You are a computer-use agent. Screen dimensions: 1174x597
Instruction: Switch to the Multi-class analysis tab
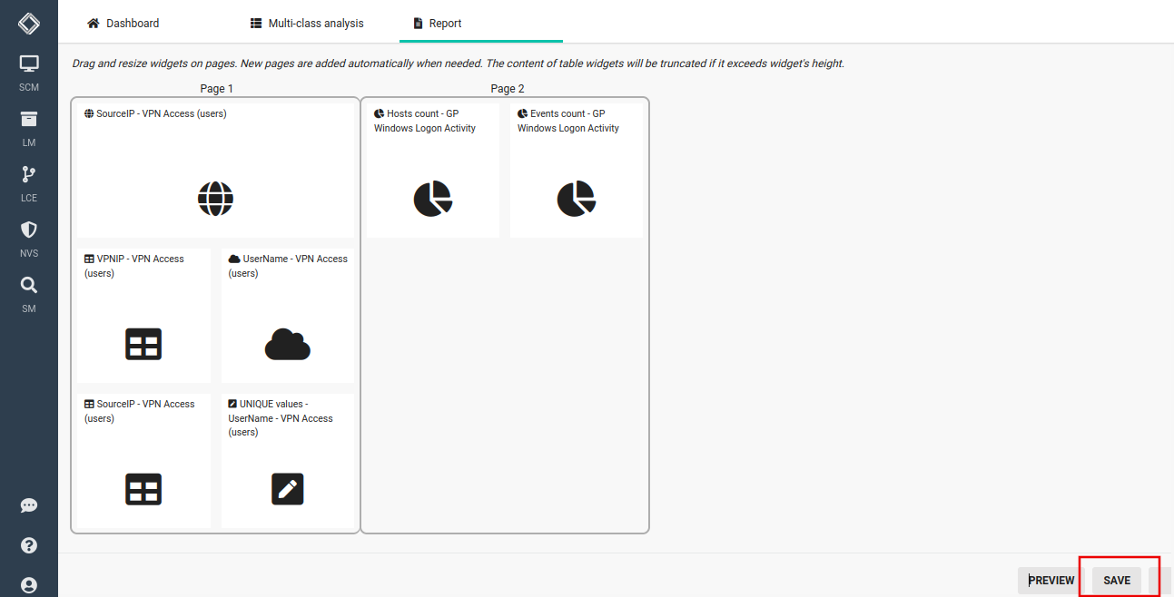pyautogui.click(x=307, y=24)
